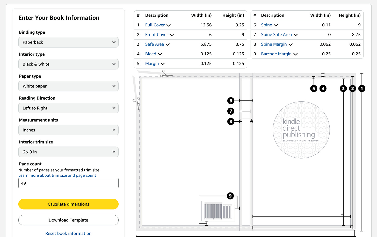Click Calculate dimensions button
The height and width of the screenshot is (237, 377).
68,204
